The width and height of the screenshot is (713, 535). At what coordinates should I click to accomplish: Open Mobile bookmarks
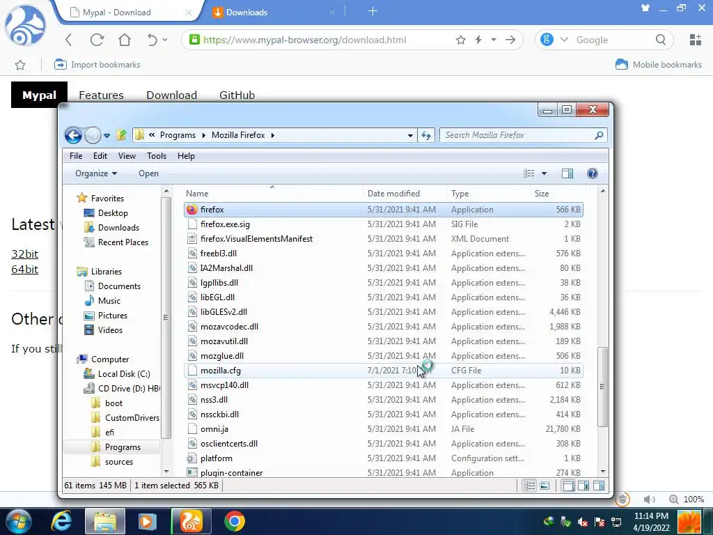(x=659, y=65)
